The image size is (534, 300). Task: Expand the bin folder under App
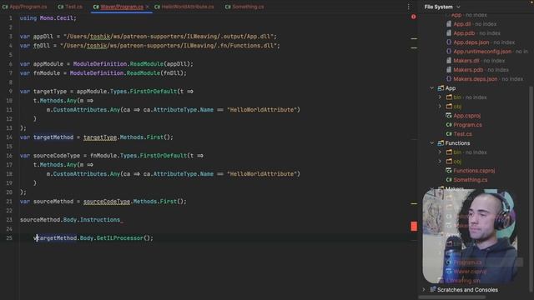[440, 97]
